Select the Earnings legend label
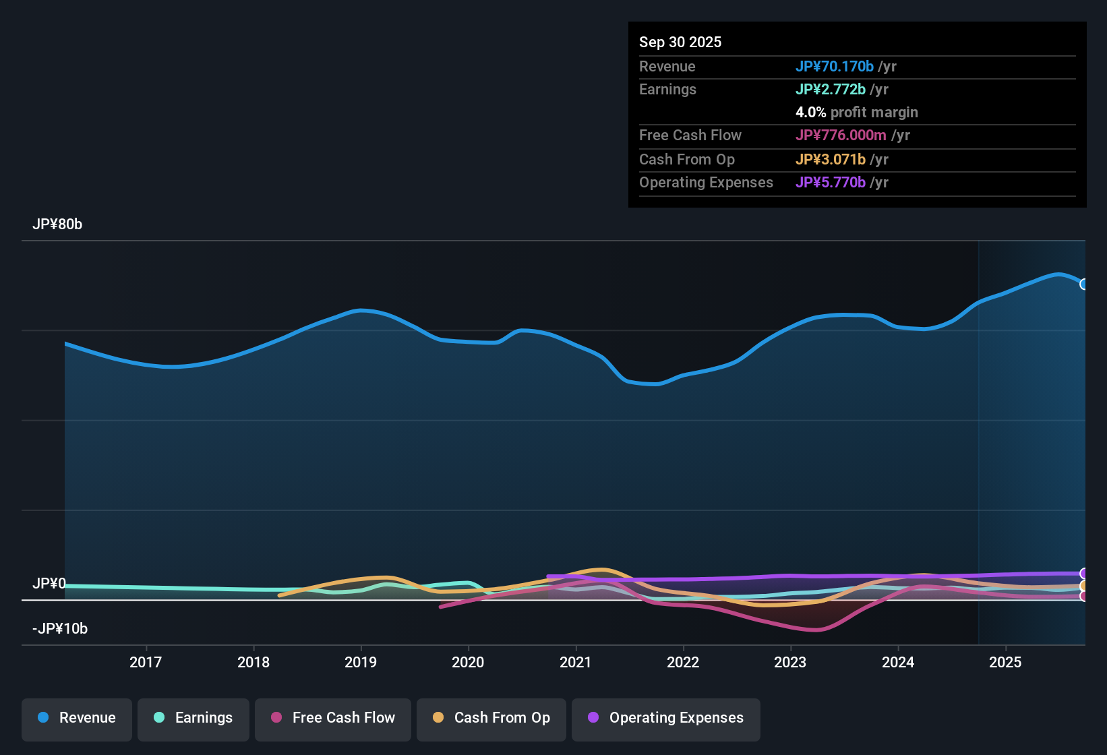1107x755 pixels. tap(204, 718)
